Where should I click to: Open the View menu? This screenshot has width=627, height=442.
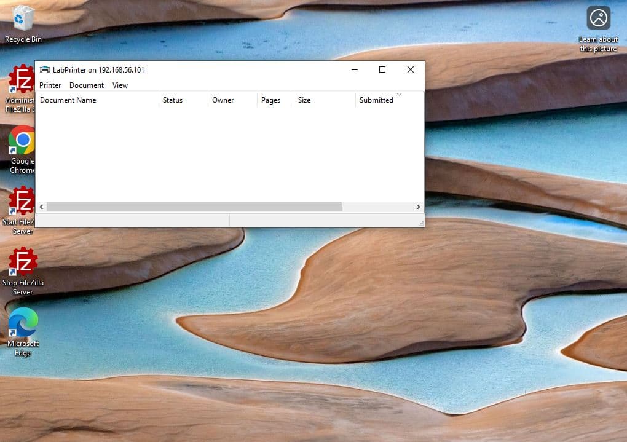tap(120, 85)
